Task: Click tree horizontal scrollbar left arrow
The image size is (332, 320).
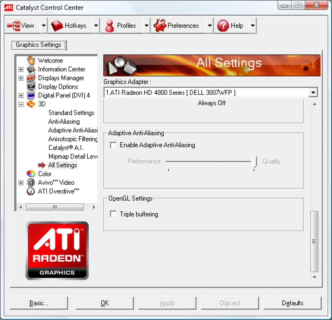Action: [21, 207]
